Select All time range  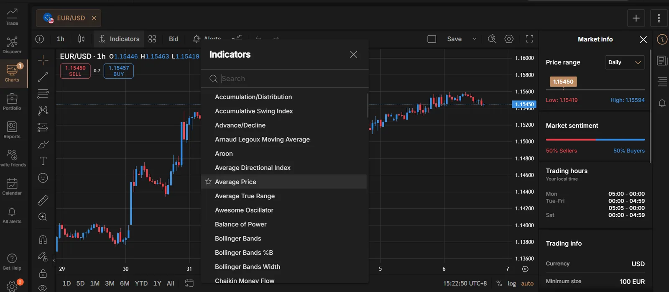click(x=170, y=283)
